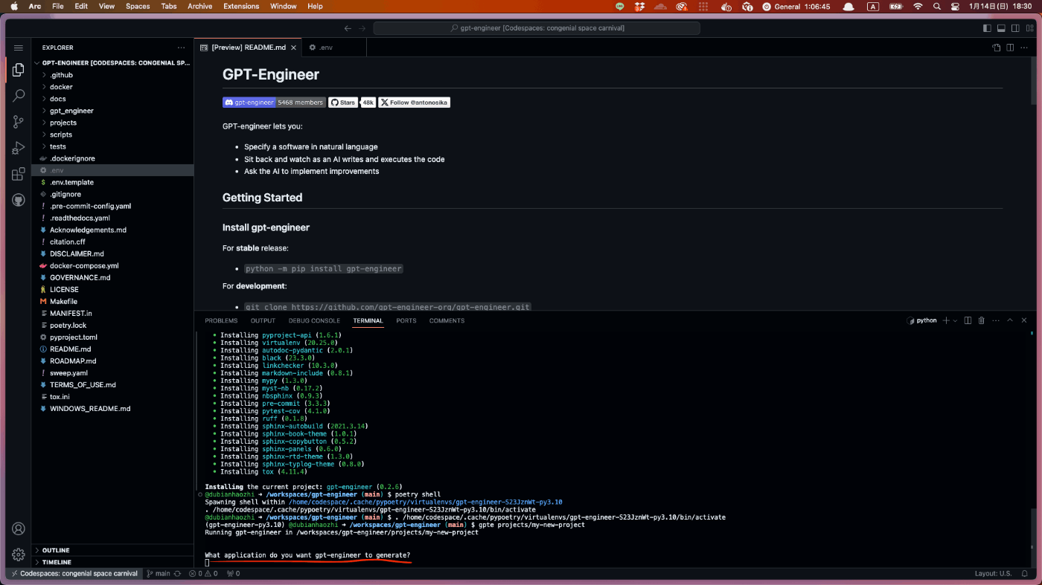Open the Manage gear icon
The height and width of the screenshot is (585, 1042).
pos(19,555)
